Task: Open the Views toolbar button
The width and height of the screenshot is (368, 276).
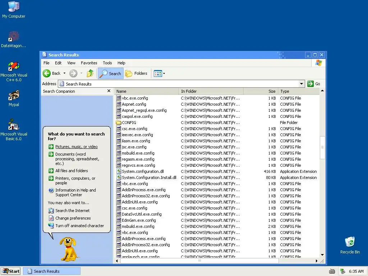Action: click(158, 73)
